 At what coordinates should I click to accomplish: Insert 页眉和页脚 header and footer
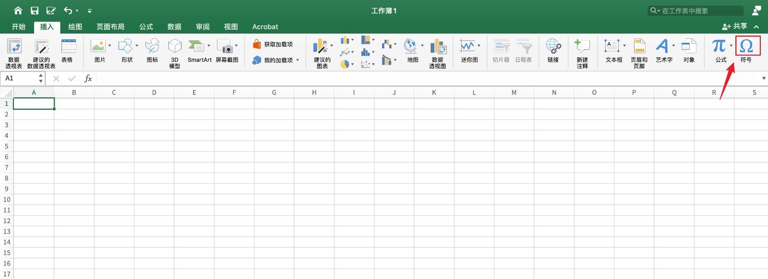pos(639,53)
